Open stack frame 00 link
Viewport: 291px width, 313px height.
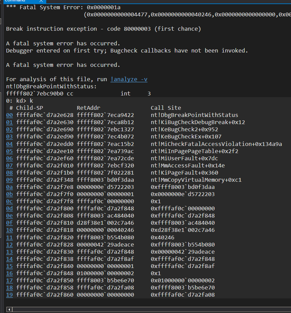9,115
